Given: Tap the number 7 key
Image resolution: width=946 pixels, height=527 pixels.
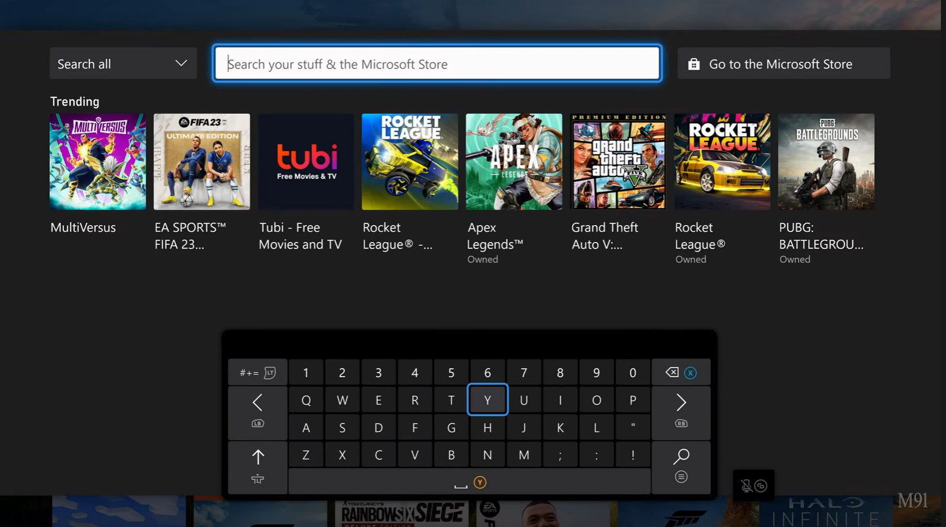Looking at the screenshot, I should click(x=524, y=373).
